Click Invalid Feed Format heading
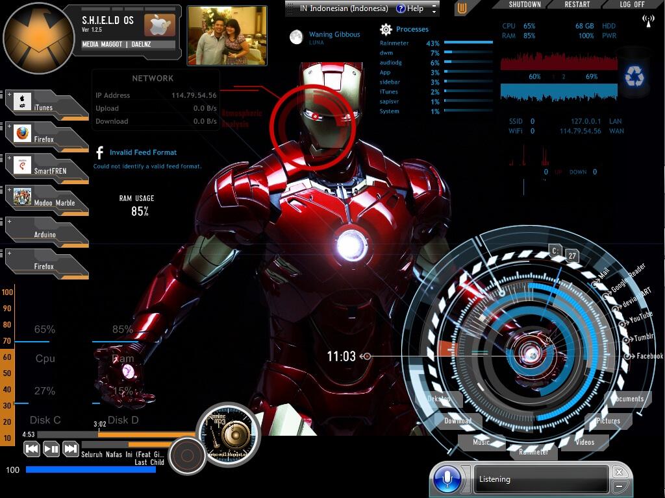Screen dimensions: 665x498 (x=143, y=152)
